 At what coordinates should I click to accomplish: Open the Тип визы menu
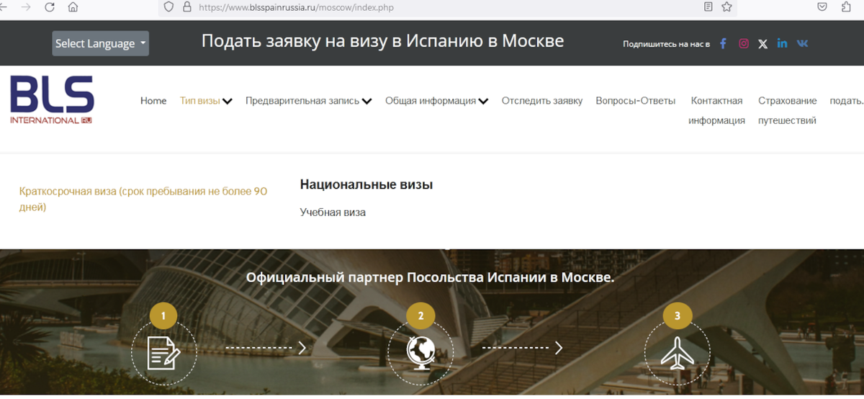[200, 101]
